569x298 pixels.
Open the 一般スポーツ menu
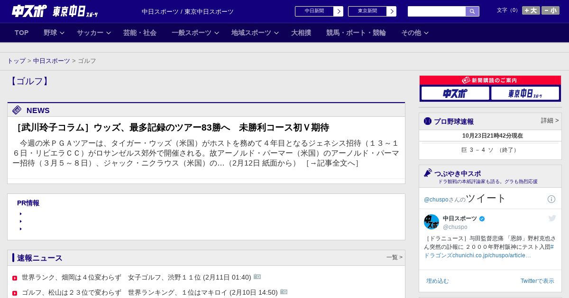[x=192, y=33]
